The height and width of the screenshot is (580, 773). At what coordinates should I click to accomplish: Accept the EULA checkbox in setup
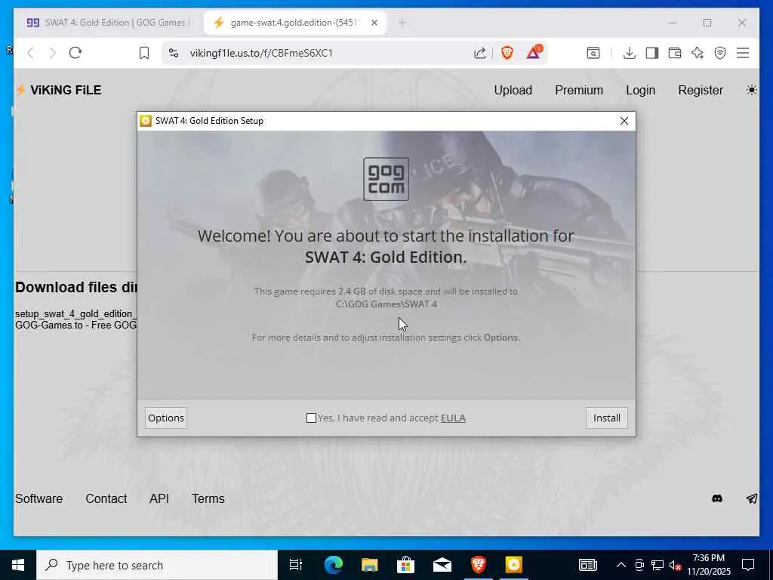pyautogui.click(x=311, y=418)
